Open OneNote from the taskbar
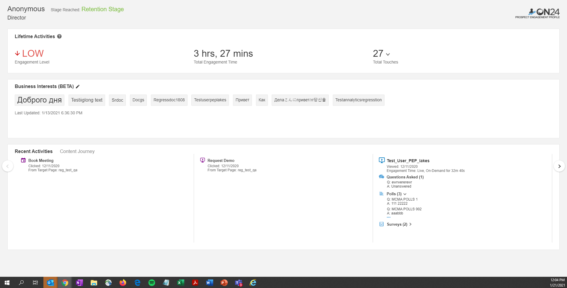 coord(79,283)
